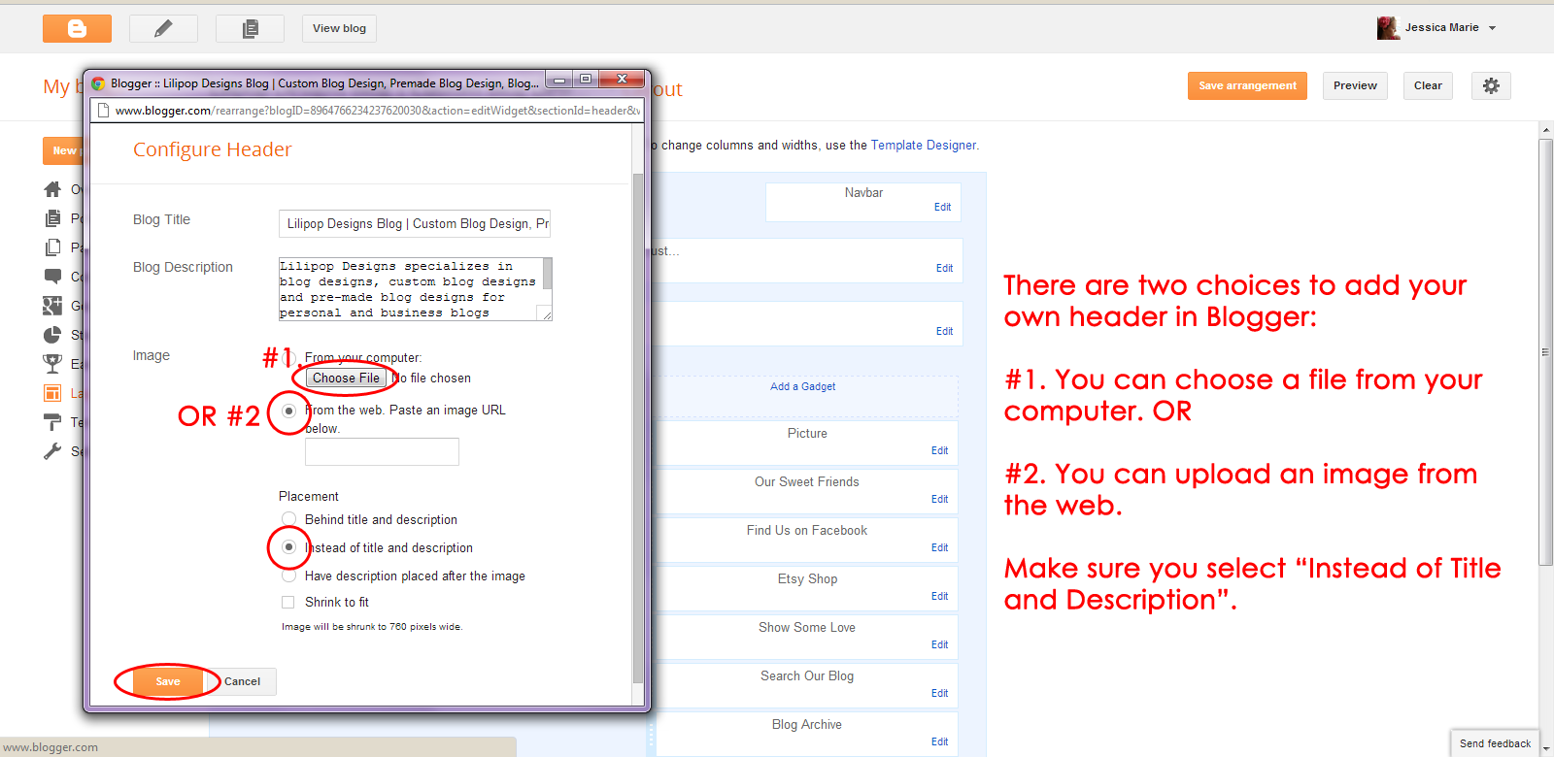Screen dimensions: 1554x757
Task: Enable the Shrink to fit checkbox
Action: click(x=288, y=602)
